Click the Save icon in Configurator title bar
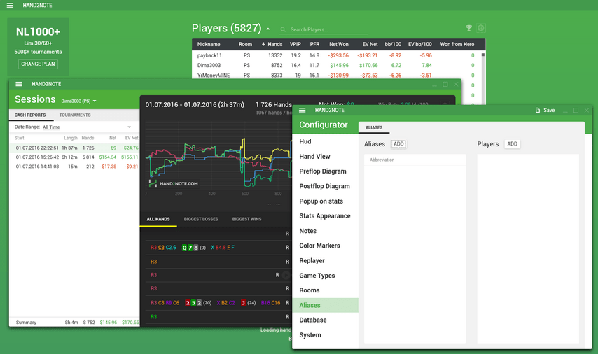Screen dimensions: 598x354 (x=538, y=110)
